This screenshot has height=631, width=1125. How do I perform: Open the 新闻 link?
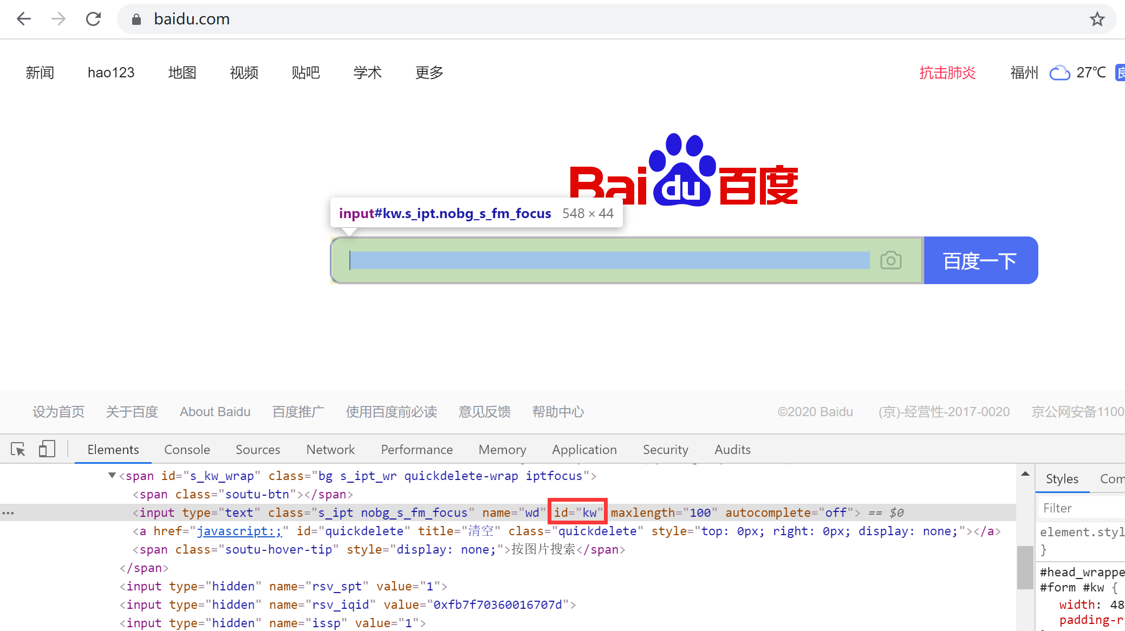pos(40,73)
